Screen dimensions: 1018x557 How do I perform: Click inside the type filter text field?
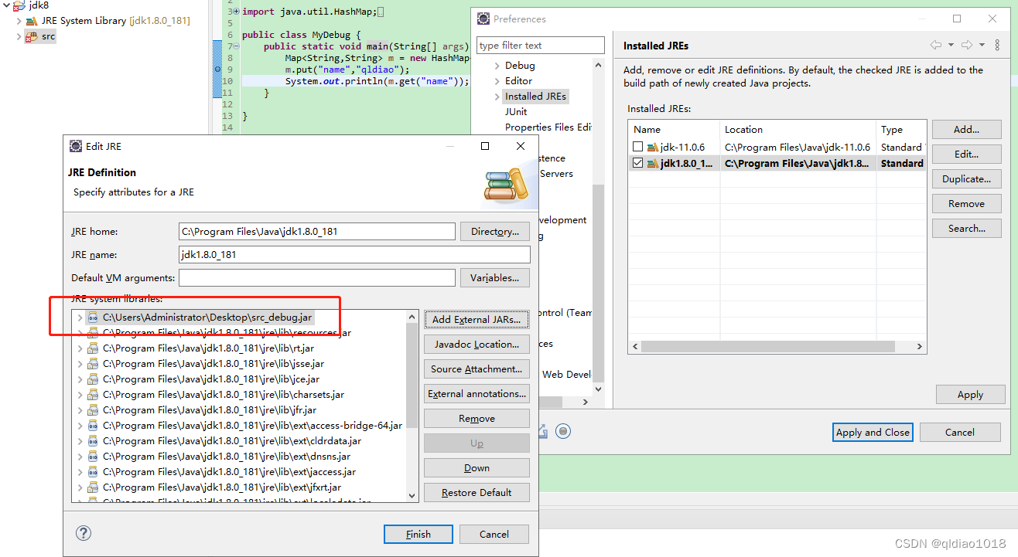(540, 45)
